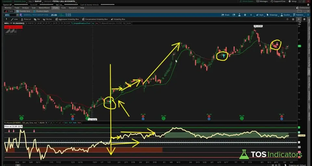Click the flask Edit Studies icon

(x=240, y=15)
